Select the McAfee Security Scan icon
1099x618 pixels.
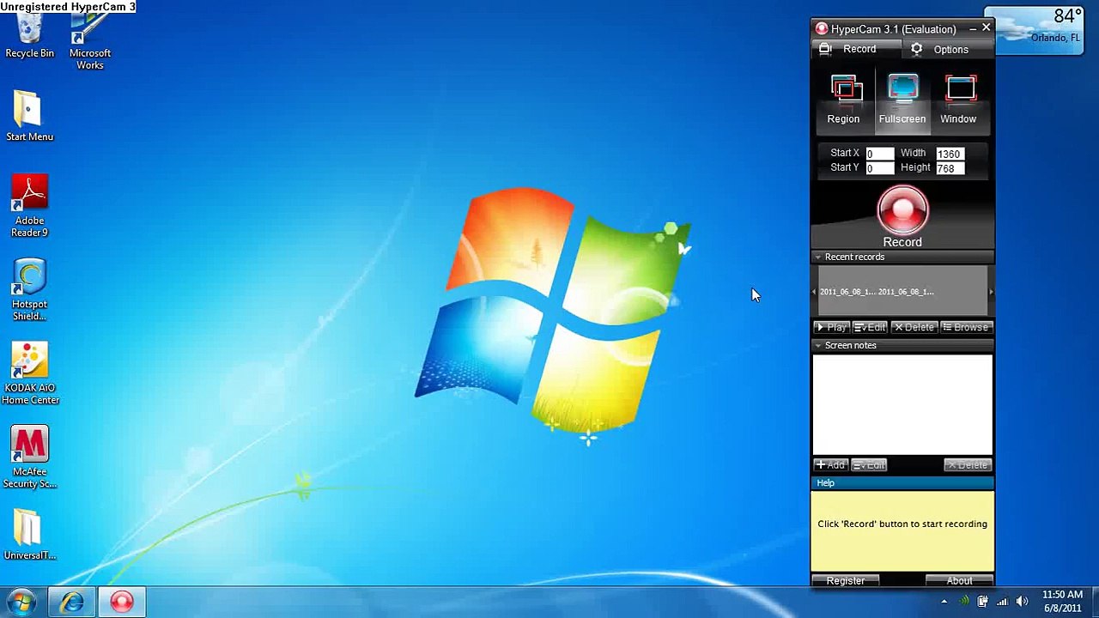[x=29, y=457]
